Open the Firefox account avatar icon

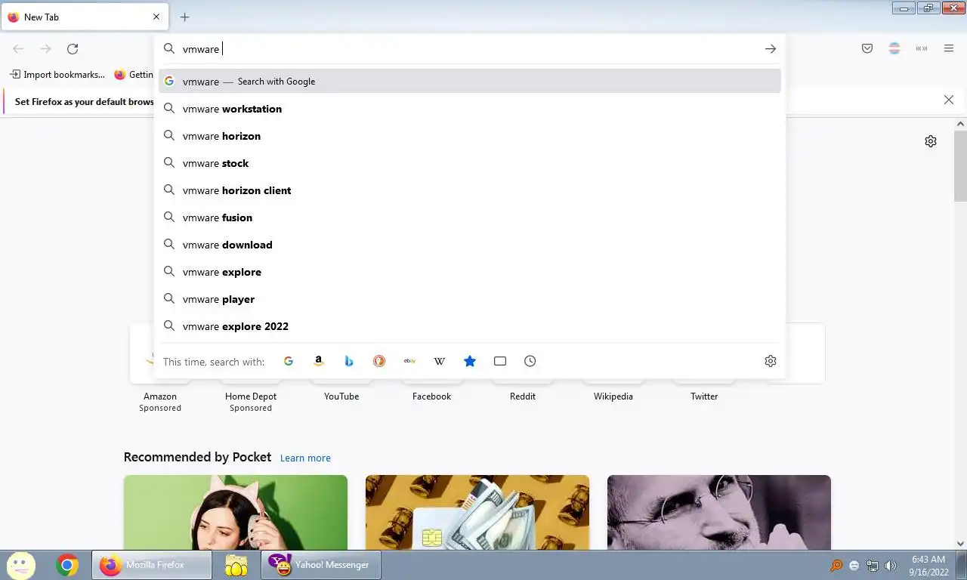[894, 48]
